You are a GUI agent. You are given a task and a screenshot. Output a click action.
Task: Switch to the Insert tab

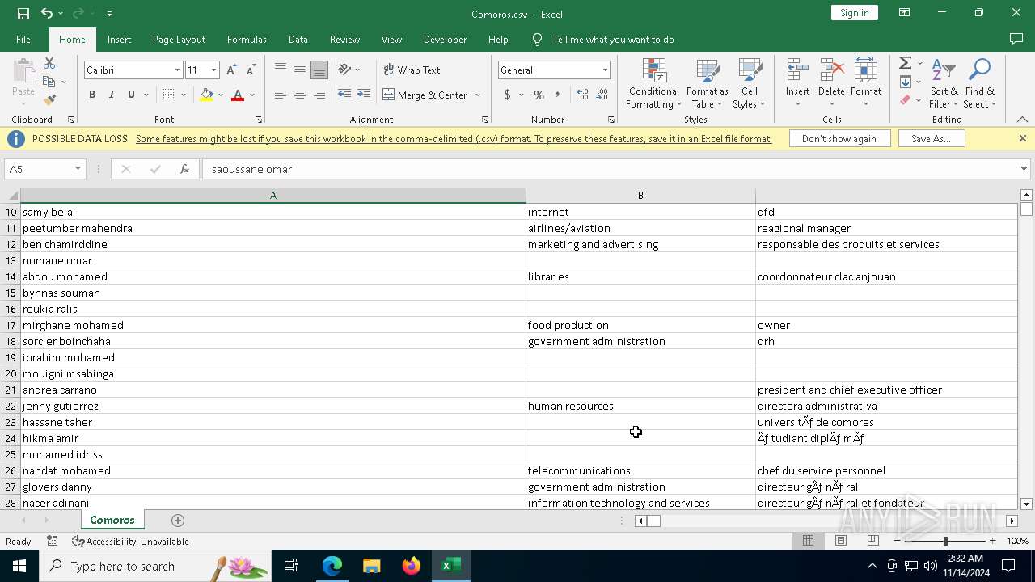119,39
